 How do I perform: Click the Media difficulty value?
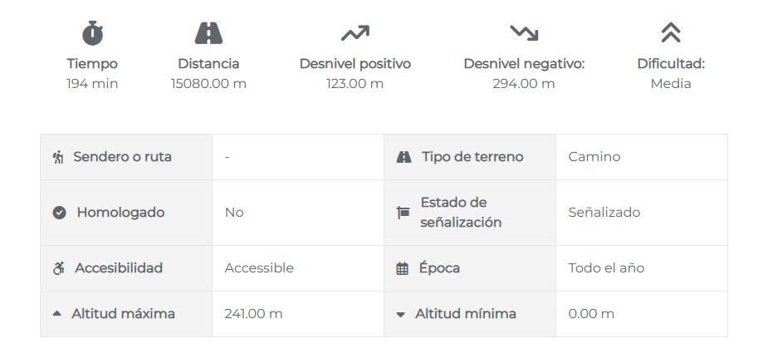pos(671,84)
